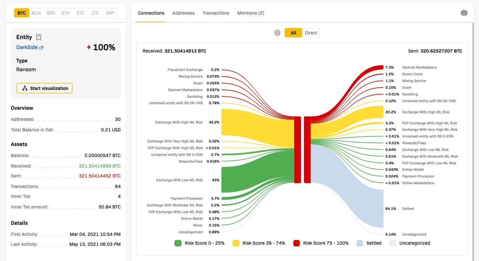This screenshot has width=479, height=261.
Task: Click the bookmark icon next to Entity
Action: pos(39,37)
